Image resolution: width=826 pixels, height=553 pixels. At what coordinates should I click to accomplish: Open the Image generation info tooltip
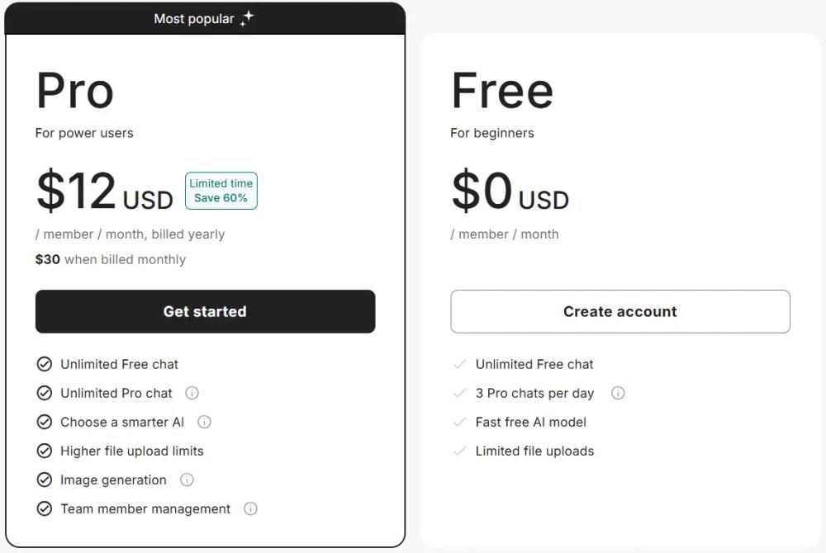pyautogui.click(x=187, y=480)
